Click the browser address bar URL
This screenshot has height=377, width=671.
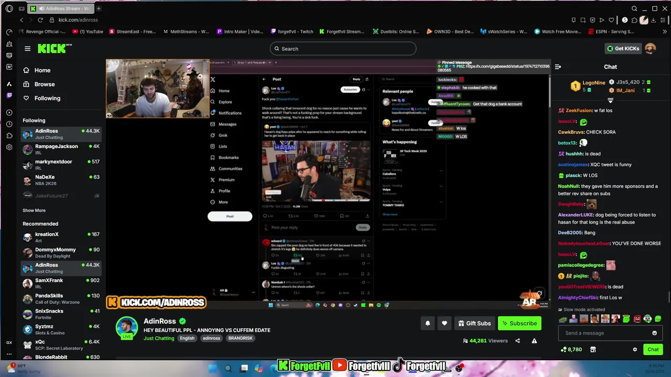[78, 20]
